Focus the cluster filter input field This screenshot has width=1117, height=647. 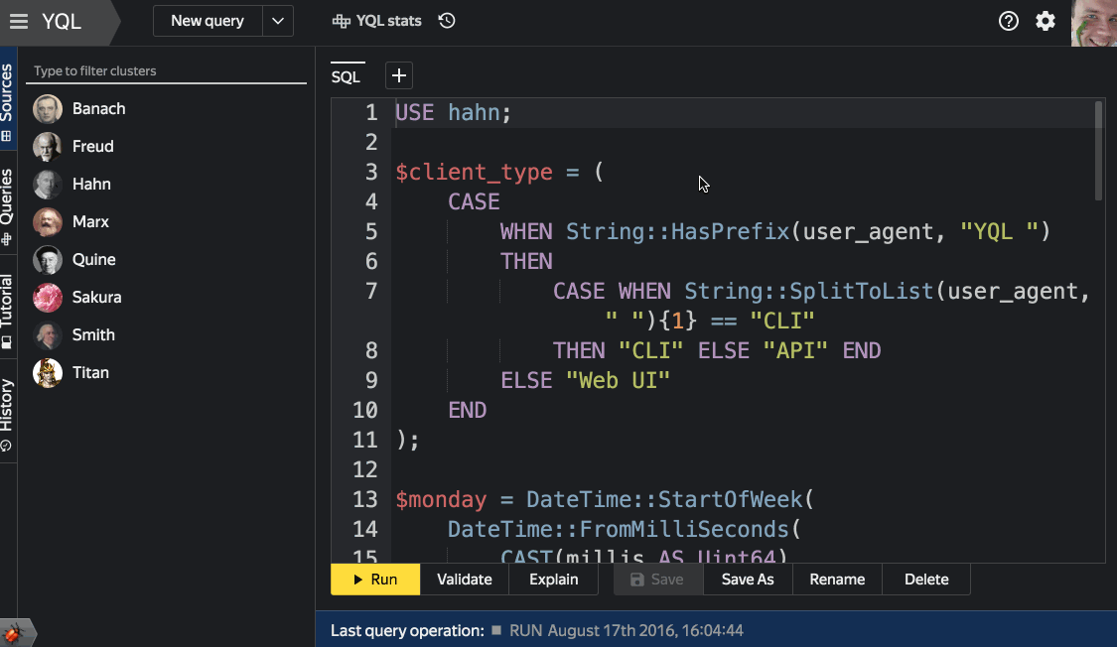point(166,71)
